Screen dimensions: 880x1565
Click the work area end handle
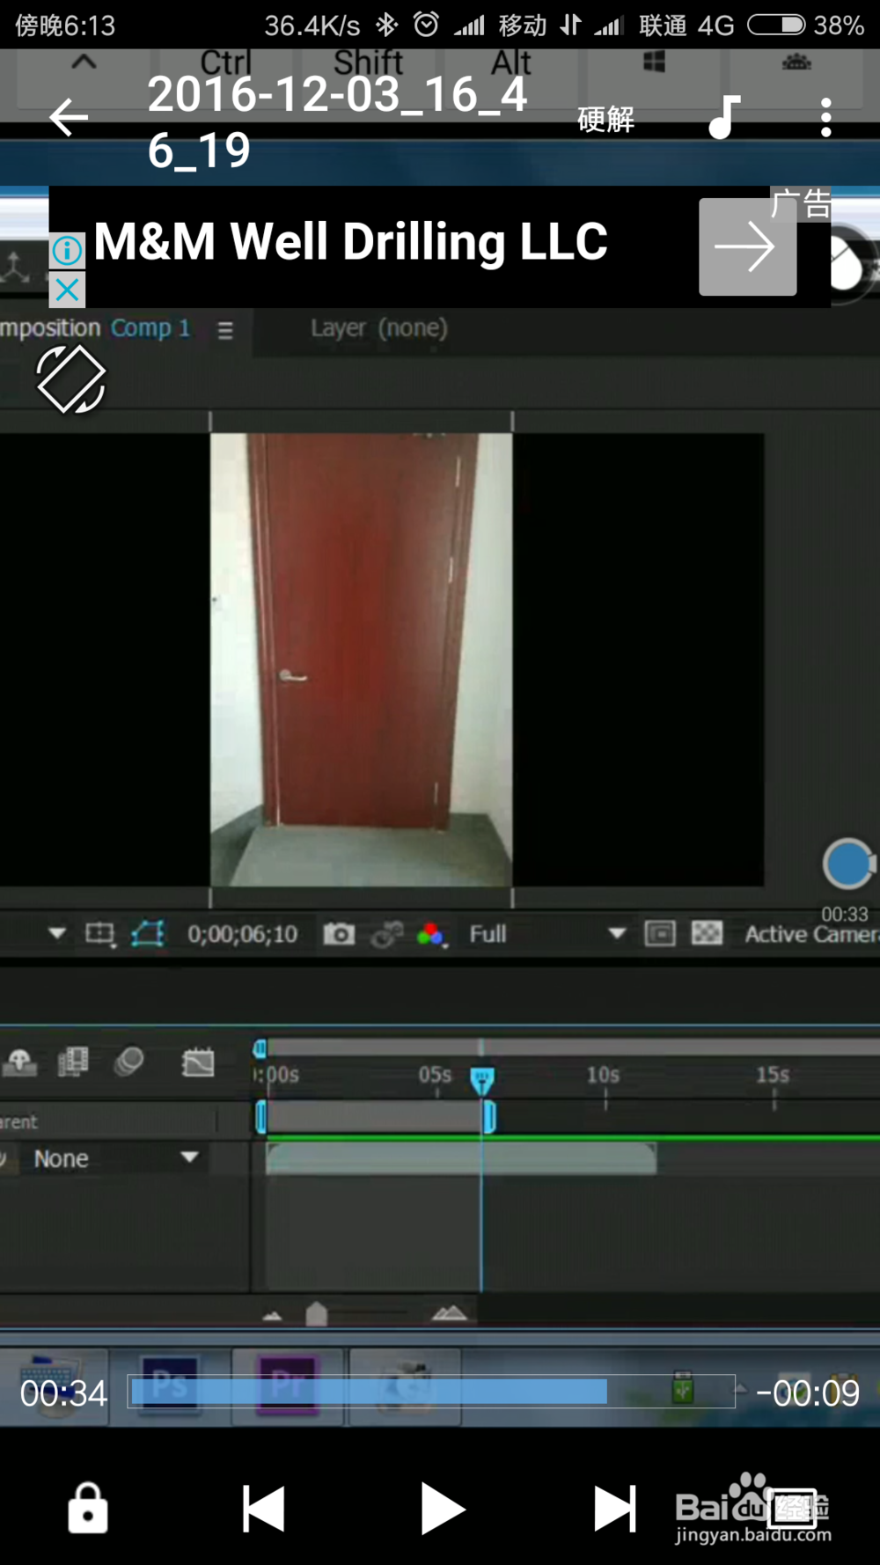489,1117
